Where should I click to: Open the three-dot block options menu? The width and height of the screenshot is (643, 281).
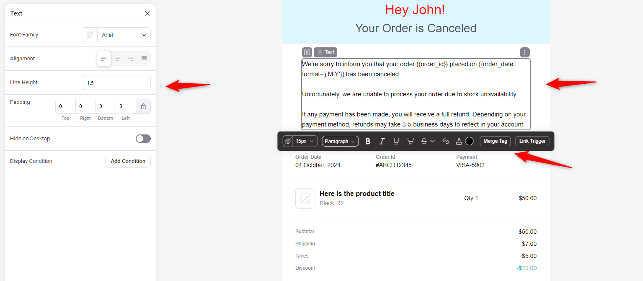click(x=525, y=52)
